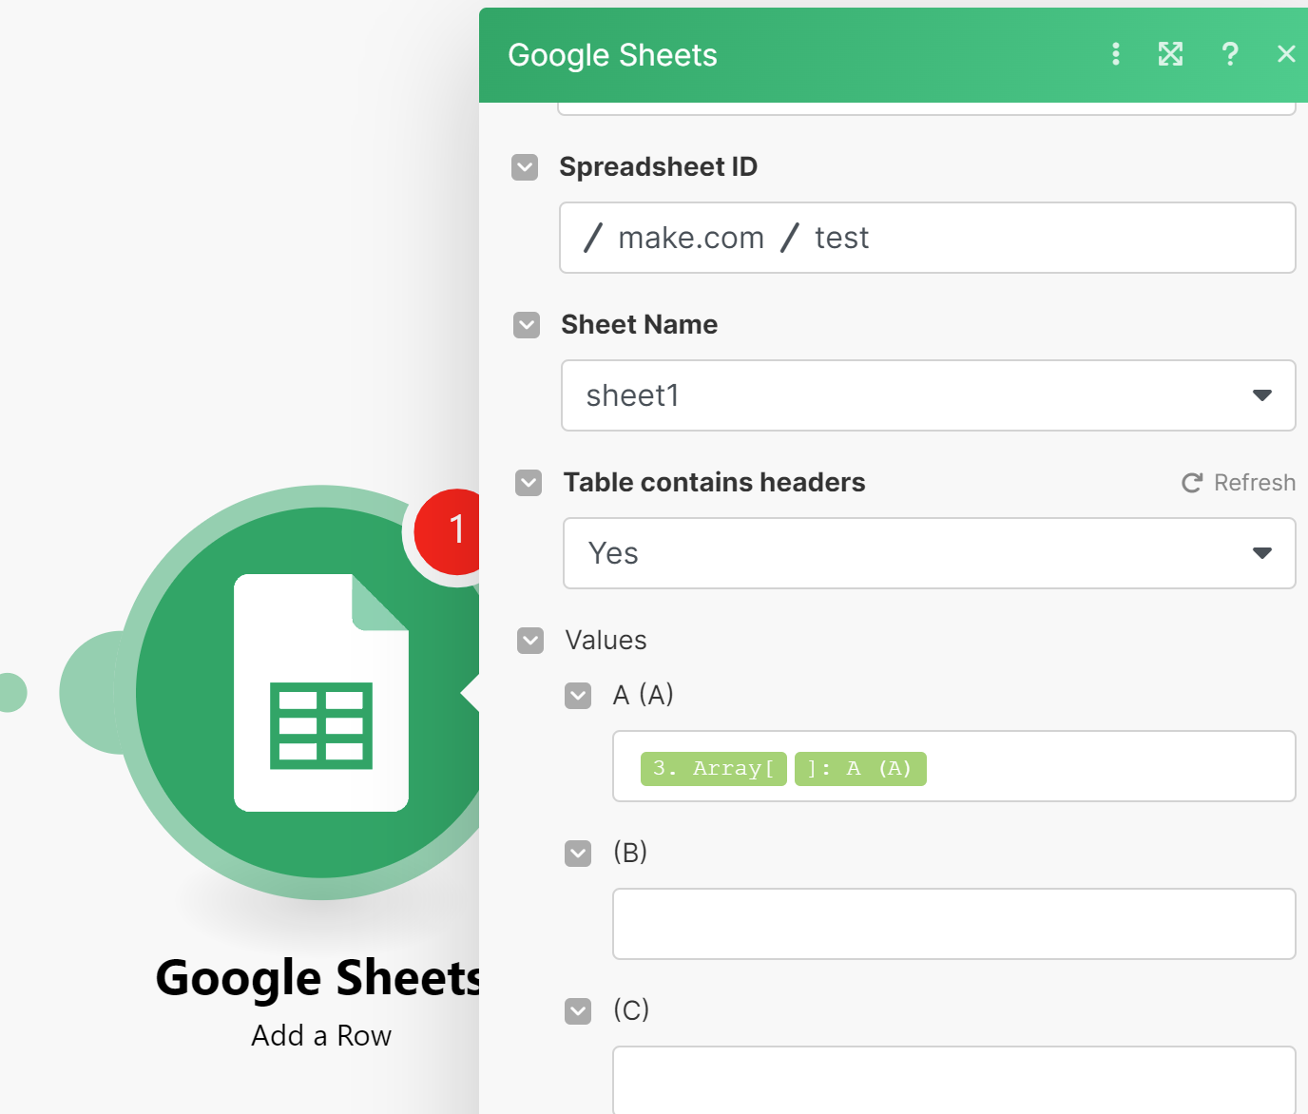Click the 'Google Sheets' module title on canvas
The height and width of the screenshot is (1114, 1308).
coord(318,978)
